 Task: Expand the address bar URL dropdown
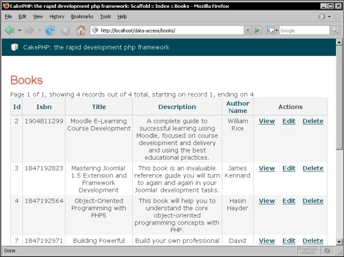point(248,30)
